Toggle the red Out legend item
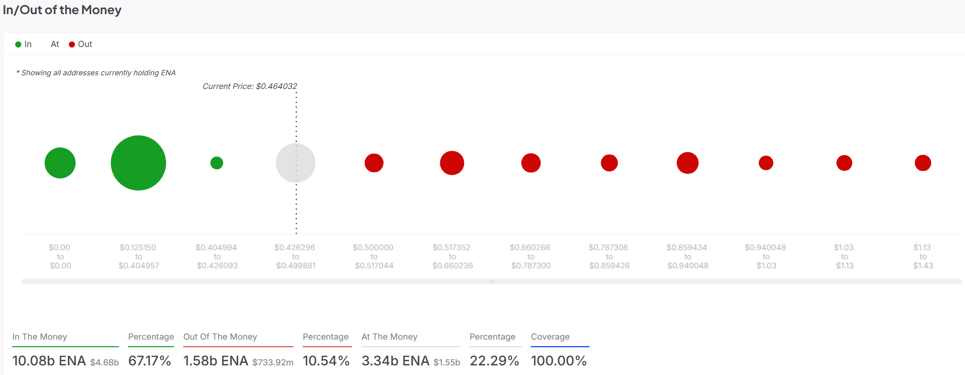Image resolution: width=965 pixels, height=375 pixels. tap(81, 44)
